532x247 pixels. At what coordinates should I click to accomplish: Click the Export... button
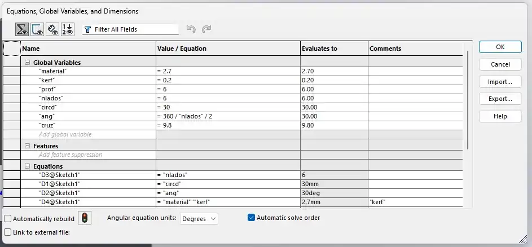pyautogui.click(x=500, y=99)
